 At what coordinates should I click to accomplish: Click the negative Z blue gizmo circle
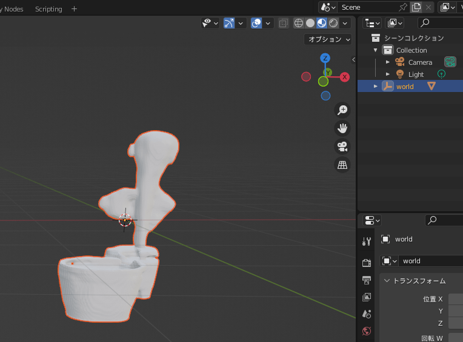pos(325,96)
